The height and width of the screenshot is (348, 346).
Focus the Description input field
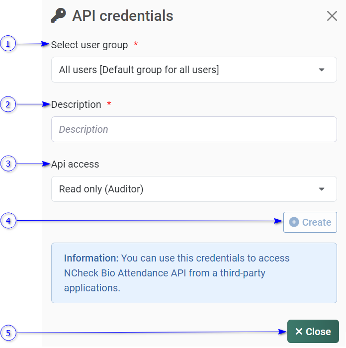[194, 129]
